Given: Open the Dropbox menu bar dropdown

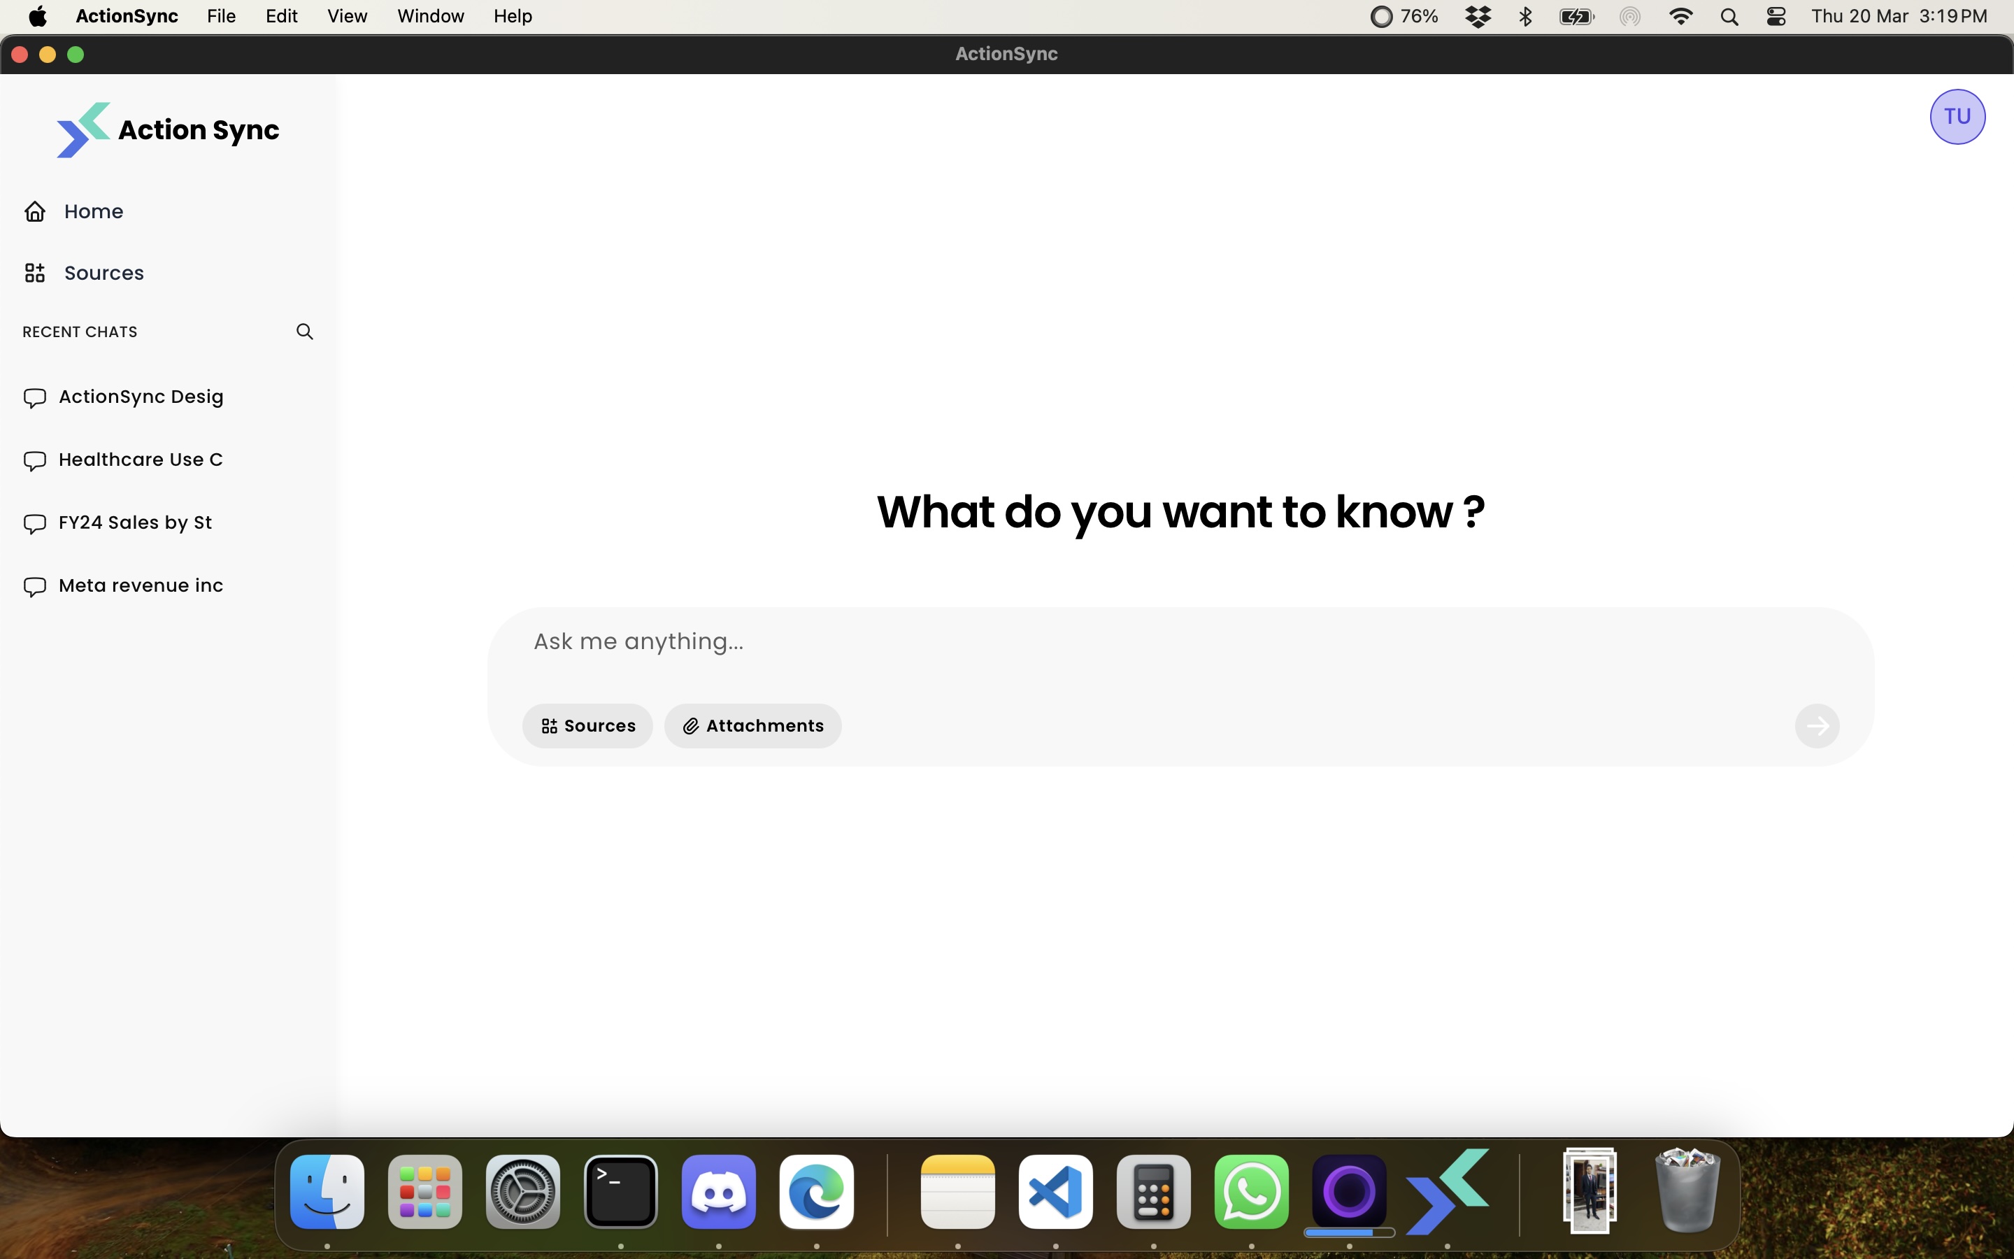Looking at the screenshot, I should (1478, 17).
